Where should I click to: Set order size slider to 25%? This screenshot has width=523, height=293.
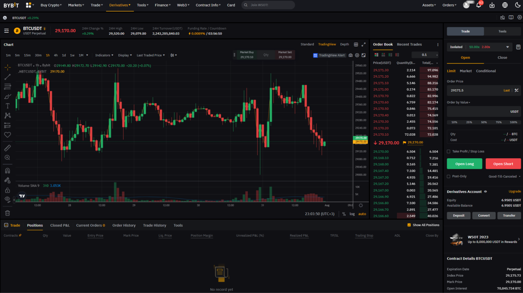[x=469, y=122]
